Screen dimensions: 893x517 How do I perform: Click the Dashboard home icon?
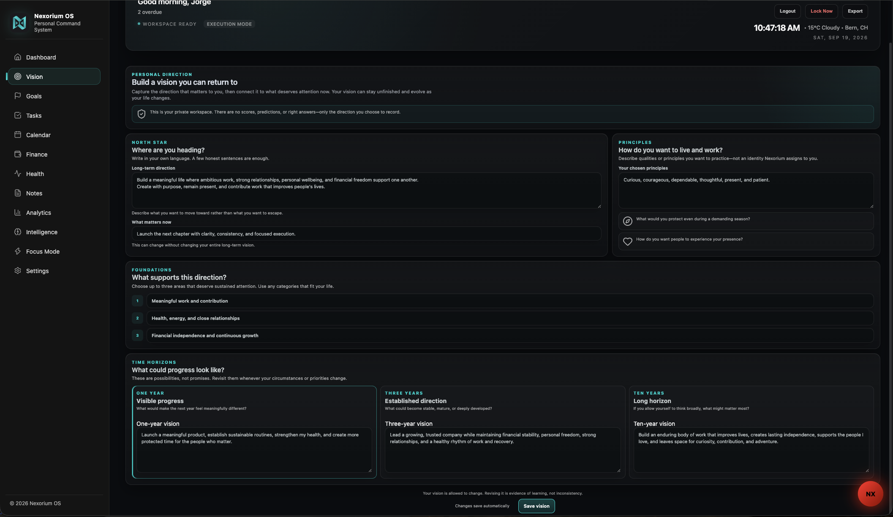pos(18,57)
